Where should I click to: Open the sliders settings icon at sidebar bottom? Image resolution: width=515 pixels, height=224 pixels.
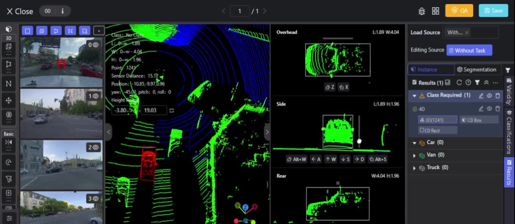[9, 218]
